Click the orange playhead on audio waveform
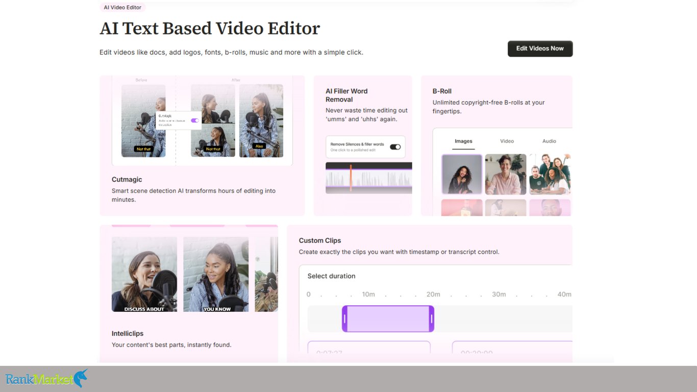 coord(351,178)
